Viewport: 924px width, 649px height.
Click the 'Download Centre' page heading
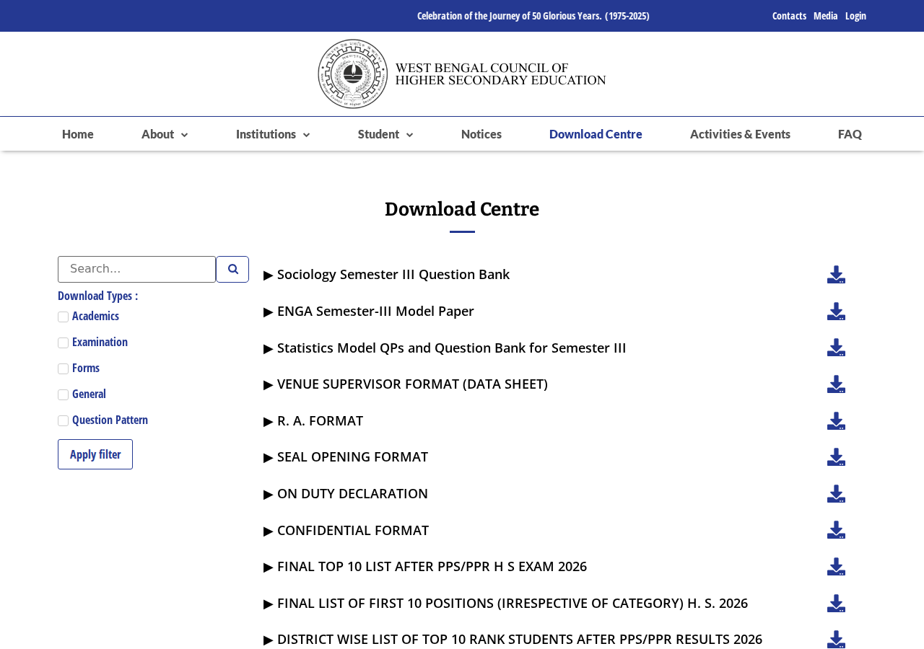coord(462,210)
